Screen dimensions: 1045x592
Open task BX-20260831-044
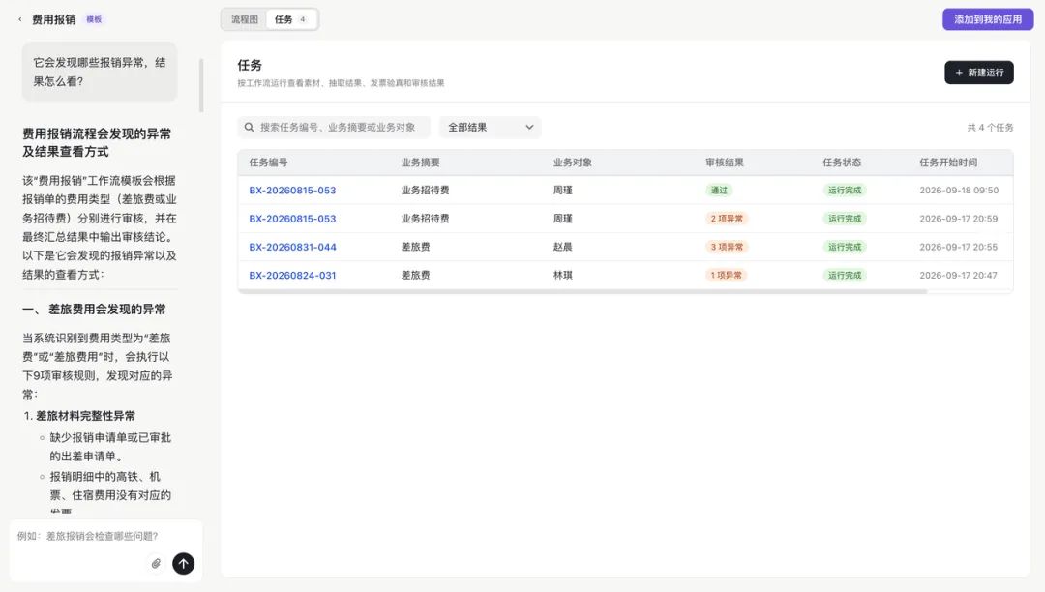292,247
